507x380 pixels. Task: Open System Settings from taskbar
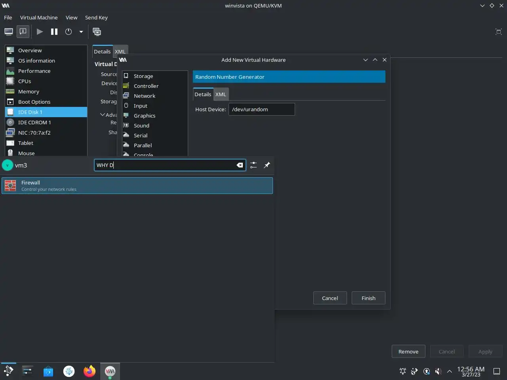tap(28, 371)
